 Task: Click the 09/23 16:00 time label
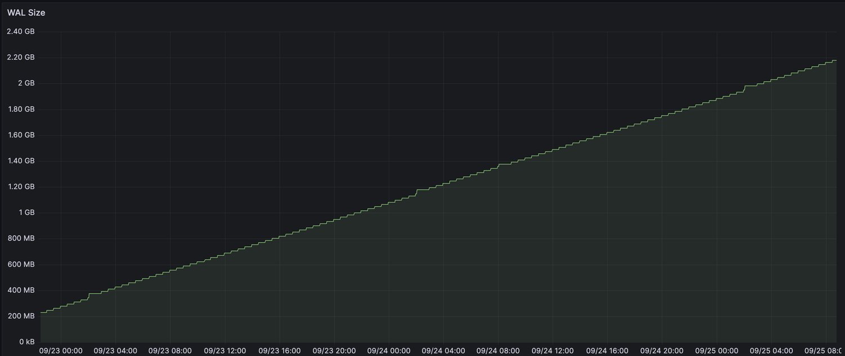[279, 351]
